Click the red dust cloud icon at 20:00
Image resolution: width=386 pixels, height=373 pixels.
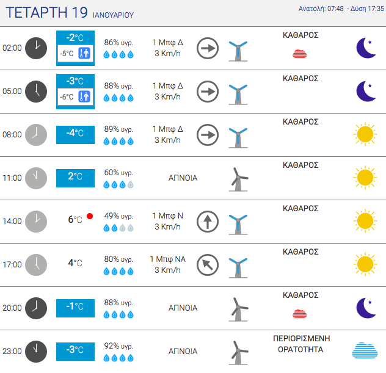pyautogui.click(x=300, y=313)
